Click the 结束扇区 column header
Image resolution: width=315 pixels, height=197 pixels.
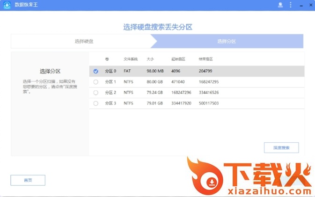tap(206, 59)
